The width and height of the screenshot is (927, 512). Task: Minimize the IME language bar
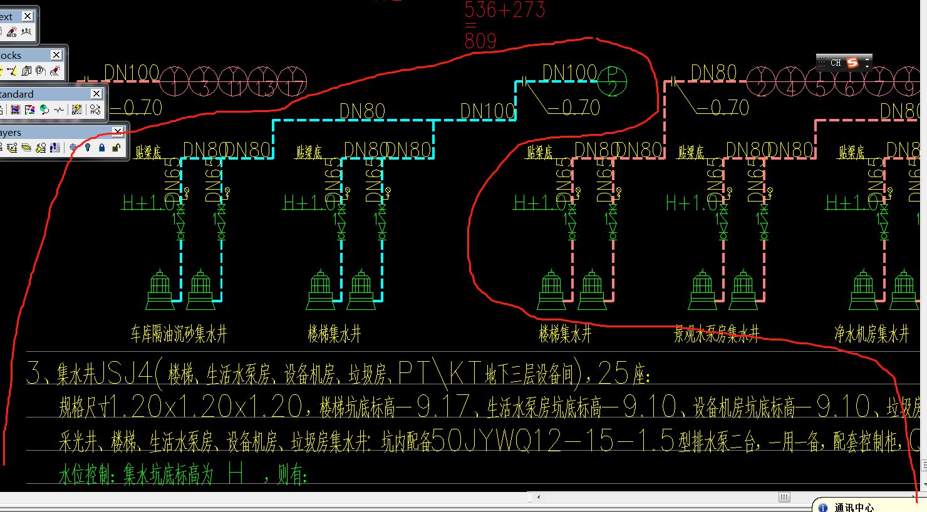(867, 59)
